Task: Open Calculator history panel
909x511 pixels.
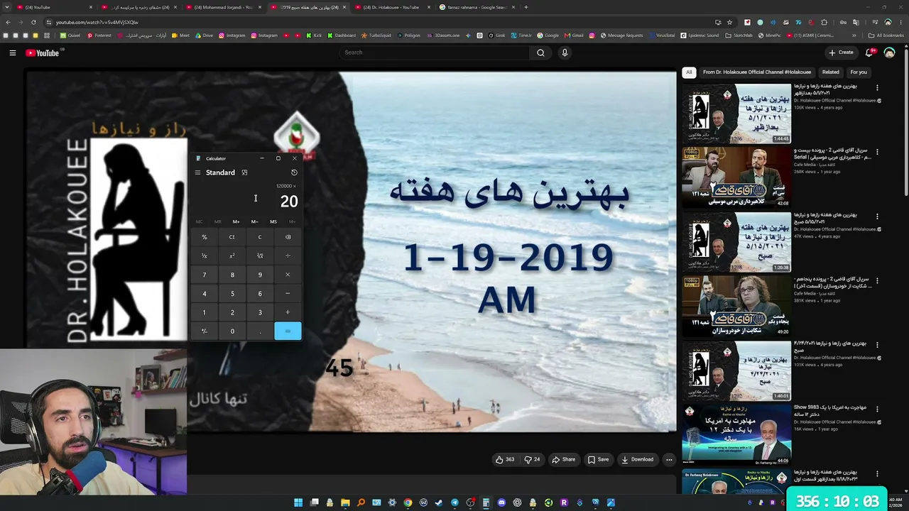Action: point(294,172)
